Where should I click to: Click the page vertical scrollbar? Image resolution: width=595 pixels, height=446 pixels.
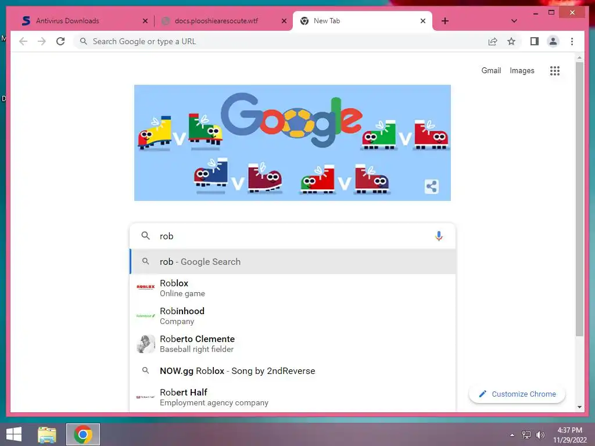point(579,199)
